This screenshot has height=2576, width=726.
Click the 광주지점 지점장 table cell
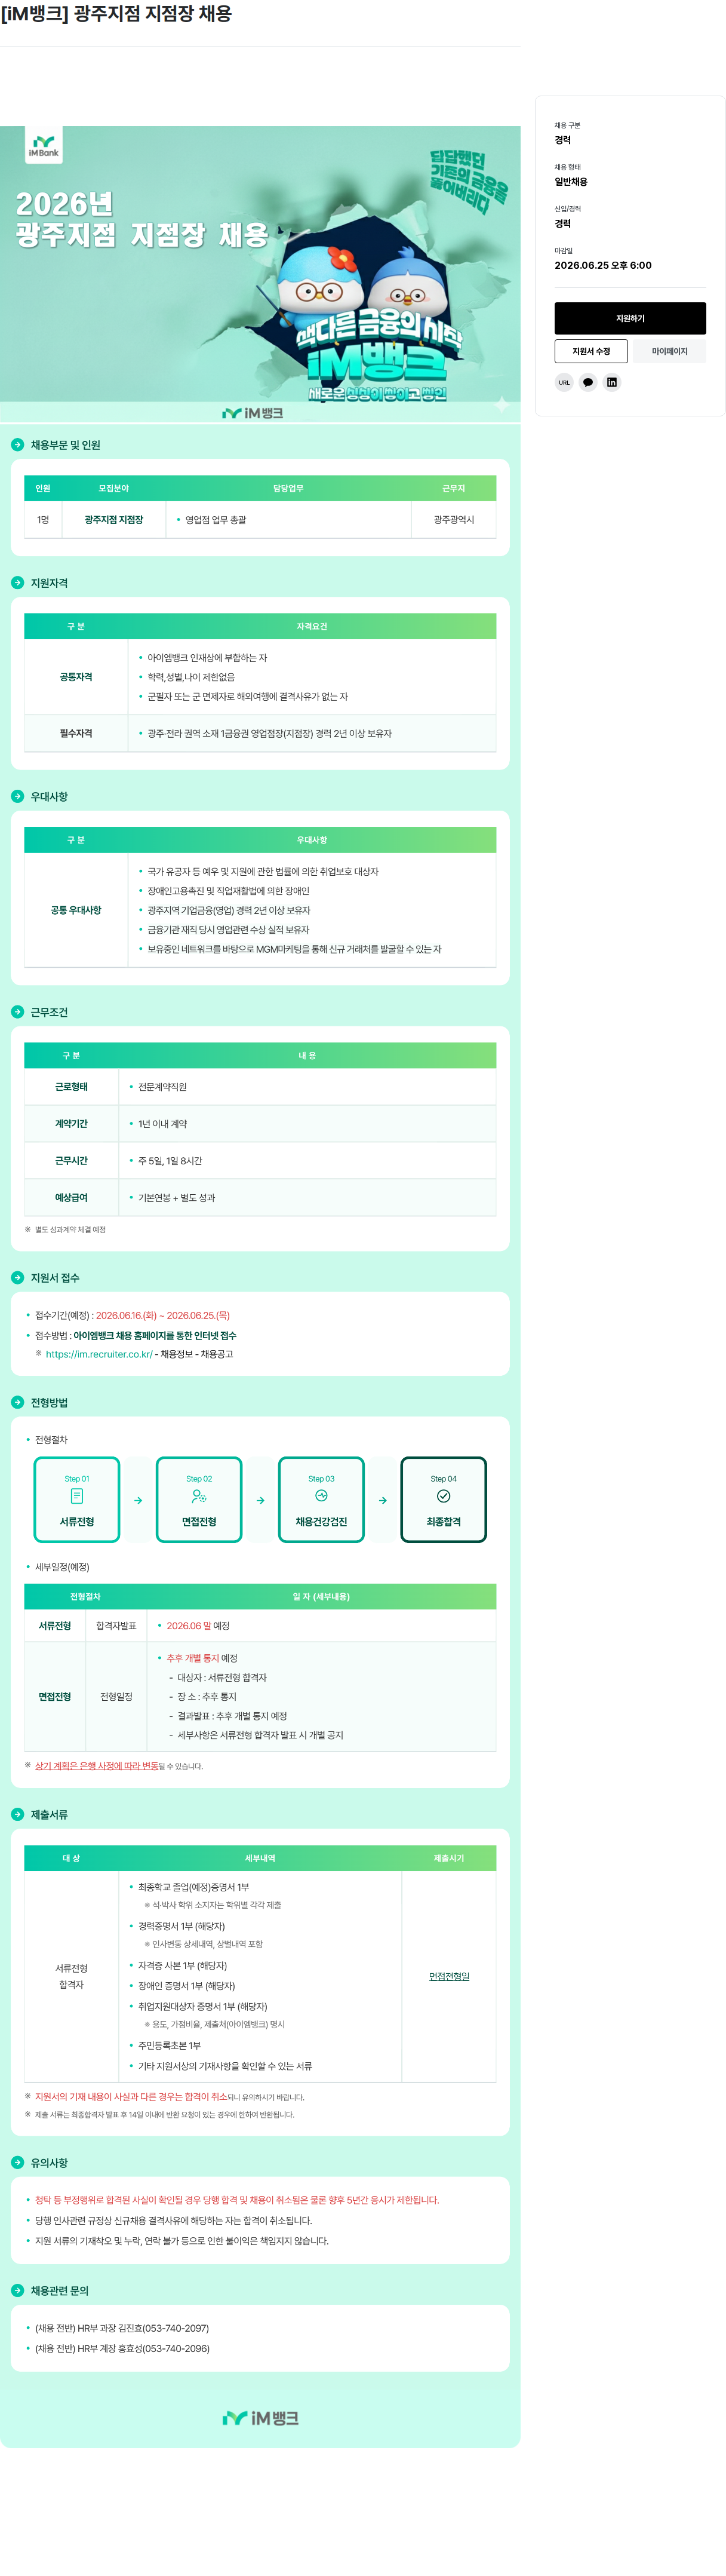pos(113,520)
